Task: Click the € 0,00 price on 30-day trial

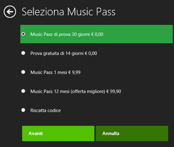Action: (x=97, y=34)
